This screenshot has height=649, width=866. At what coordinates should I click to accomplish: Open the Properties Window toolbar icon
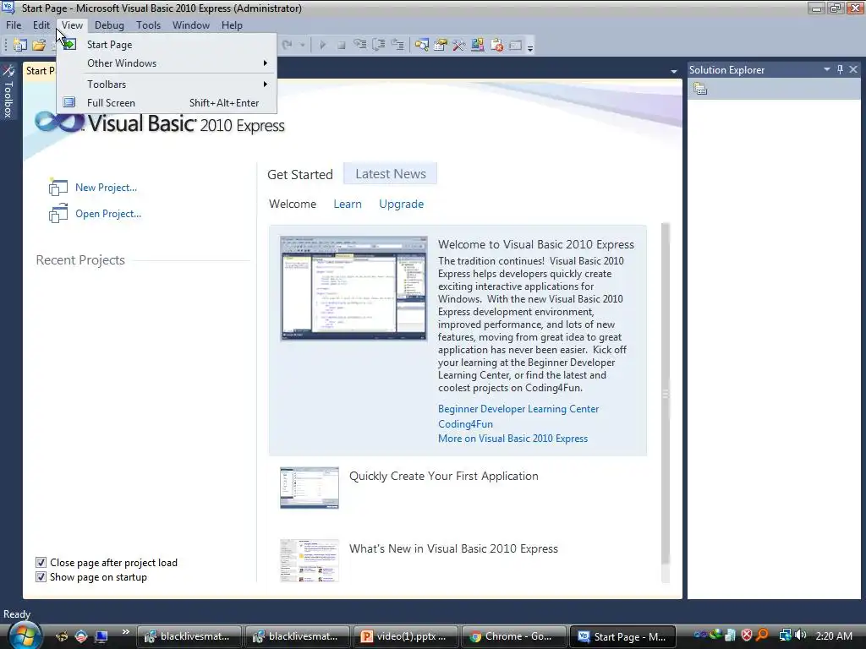440,46
